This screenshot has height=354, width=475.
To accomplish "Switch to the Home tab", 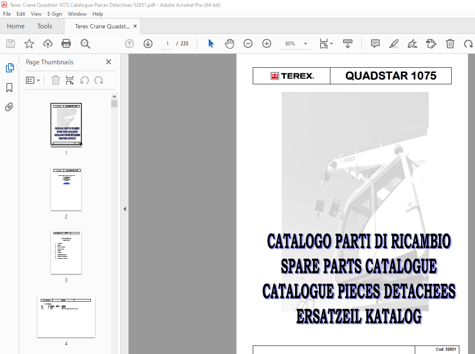I will click(16, 26).
